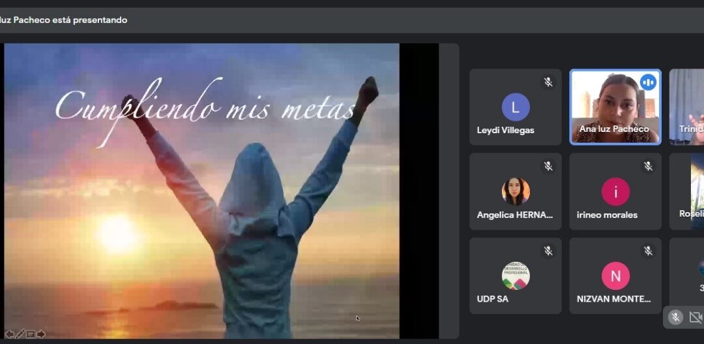Viewport: 704px width, 344px height.
Task: Open the slideshow options menu icon
Action: (31, 334)
